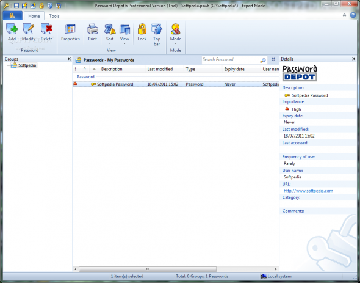Click the '1 item(s) selected' status text
The width and height of the screenshot is (360, 283).
click(x=127, y=276)
